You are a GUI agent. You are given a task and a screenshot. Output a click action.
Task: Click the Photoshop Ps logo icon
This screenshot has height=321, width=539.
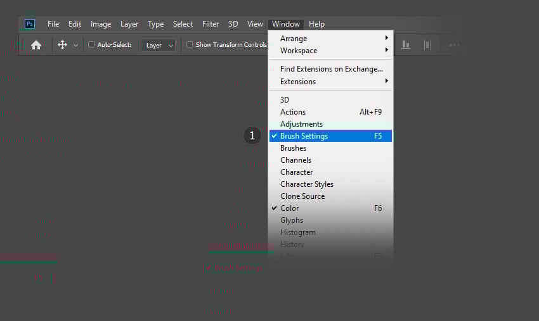[x=30, y=23]
